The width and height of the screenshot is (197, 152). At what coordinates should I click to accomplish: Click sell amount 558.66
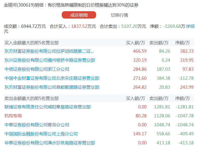coord(163,134)
